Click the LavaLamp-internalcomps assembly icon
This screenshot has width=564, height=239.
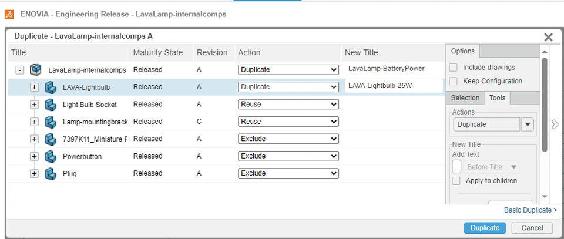(35, 69)
